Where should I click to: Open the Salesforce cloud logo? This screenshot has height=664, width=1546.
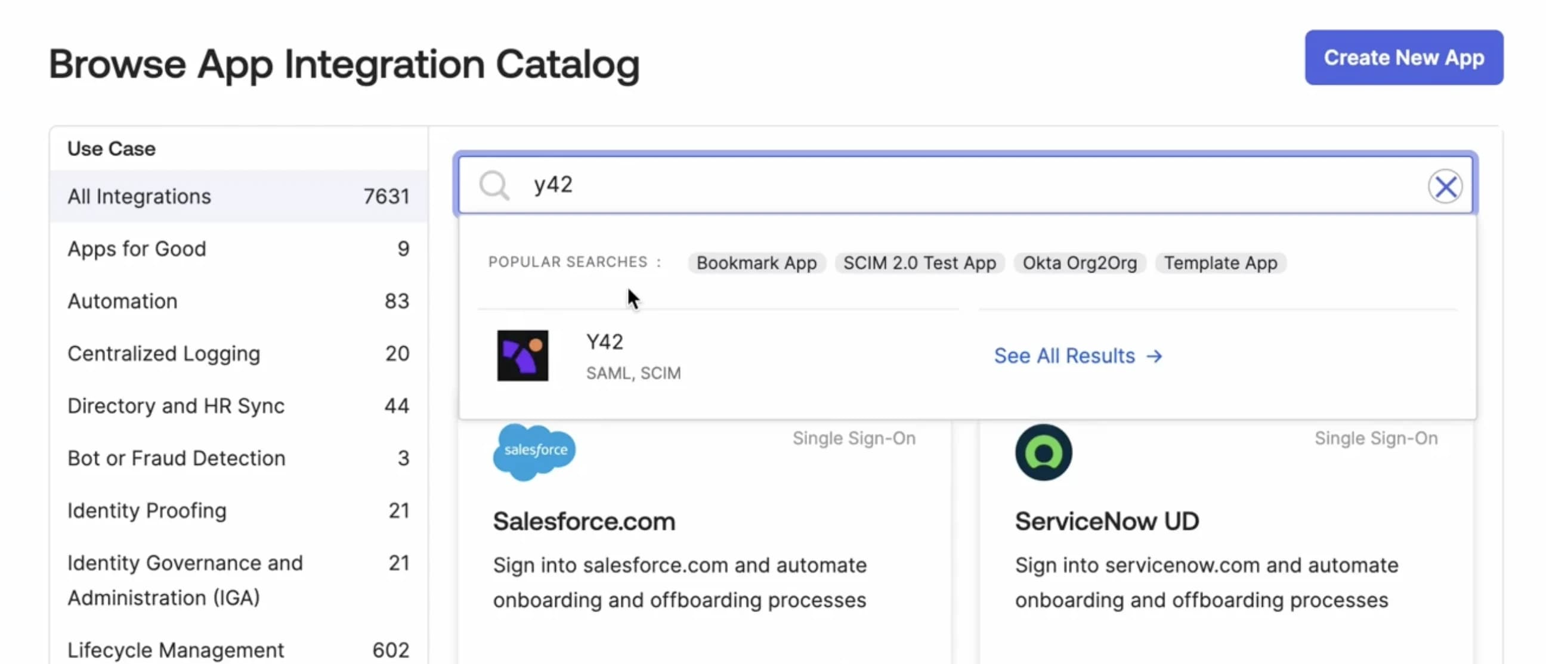pyautogui.click(x=534, y=452)
